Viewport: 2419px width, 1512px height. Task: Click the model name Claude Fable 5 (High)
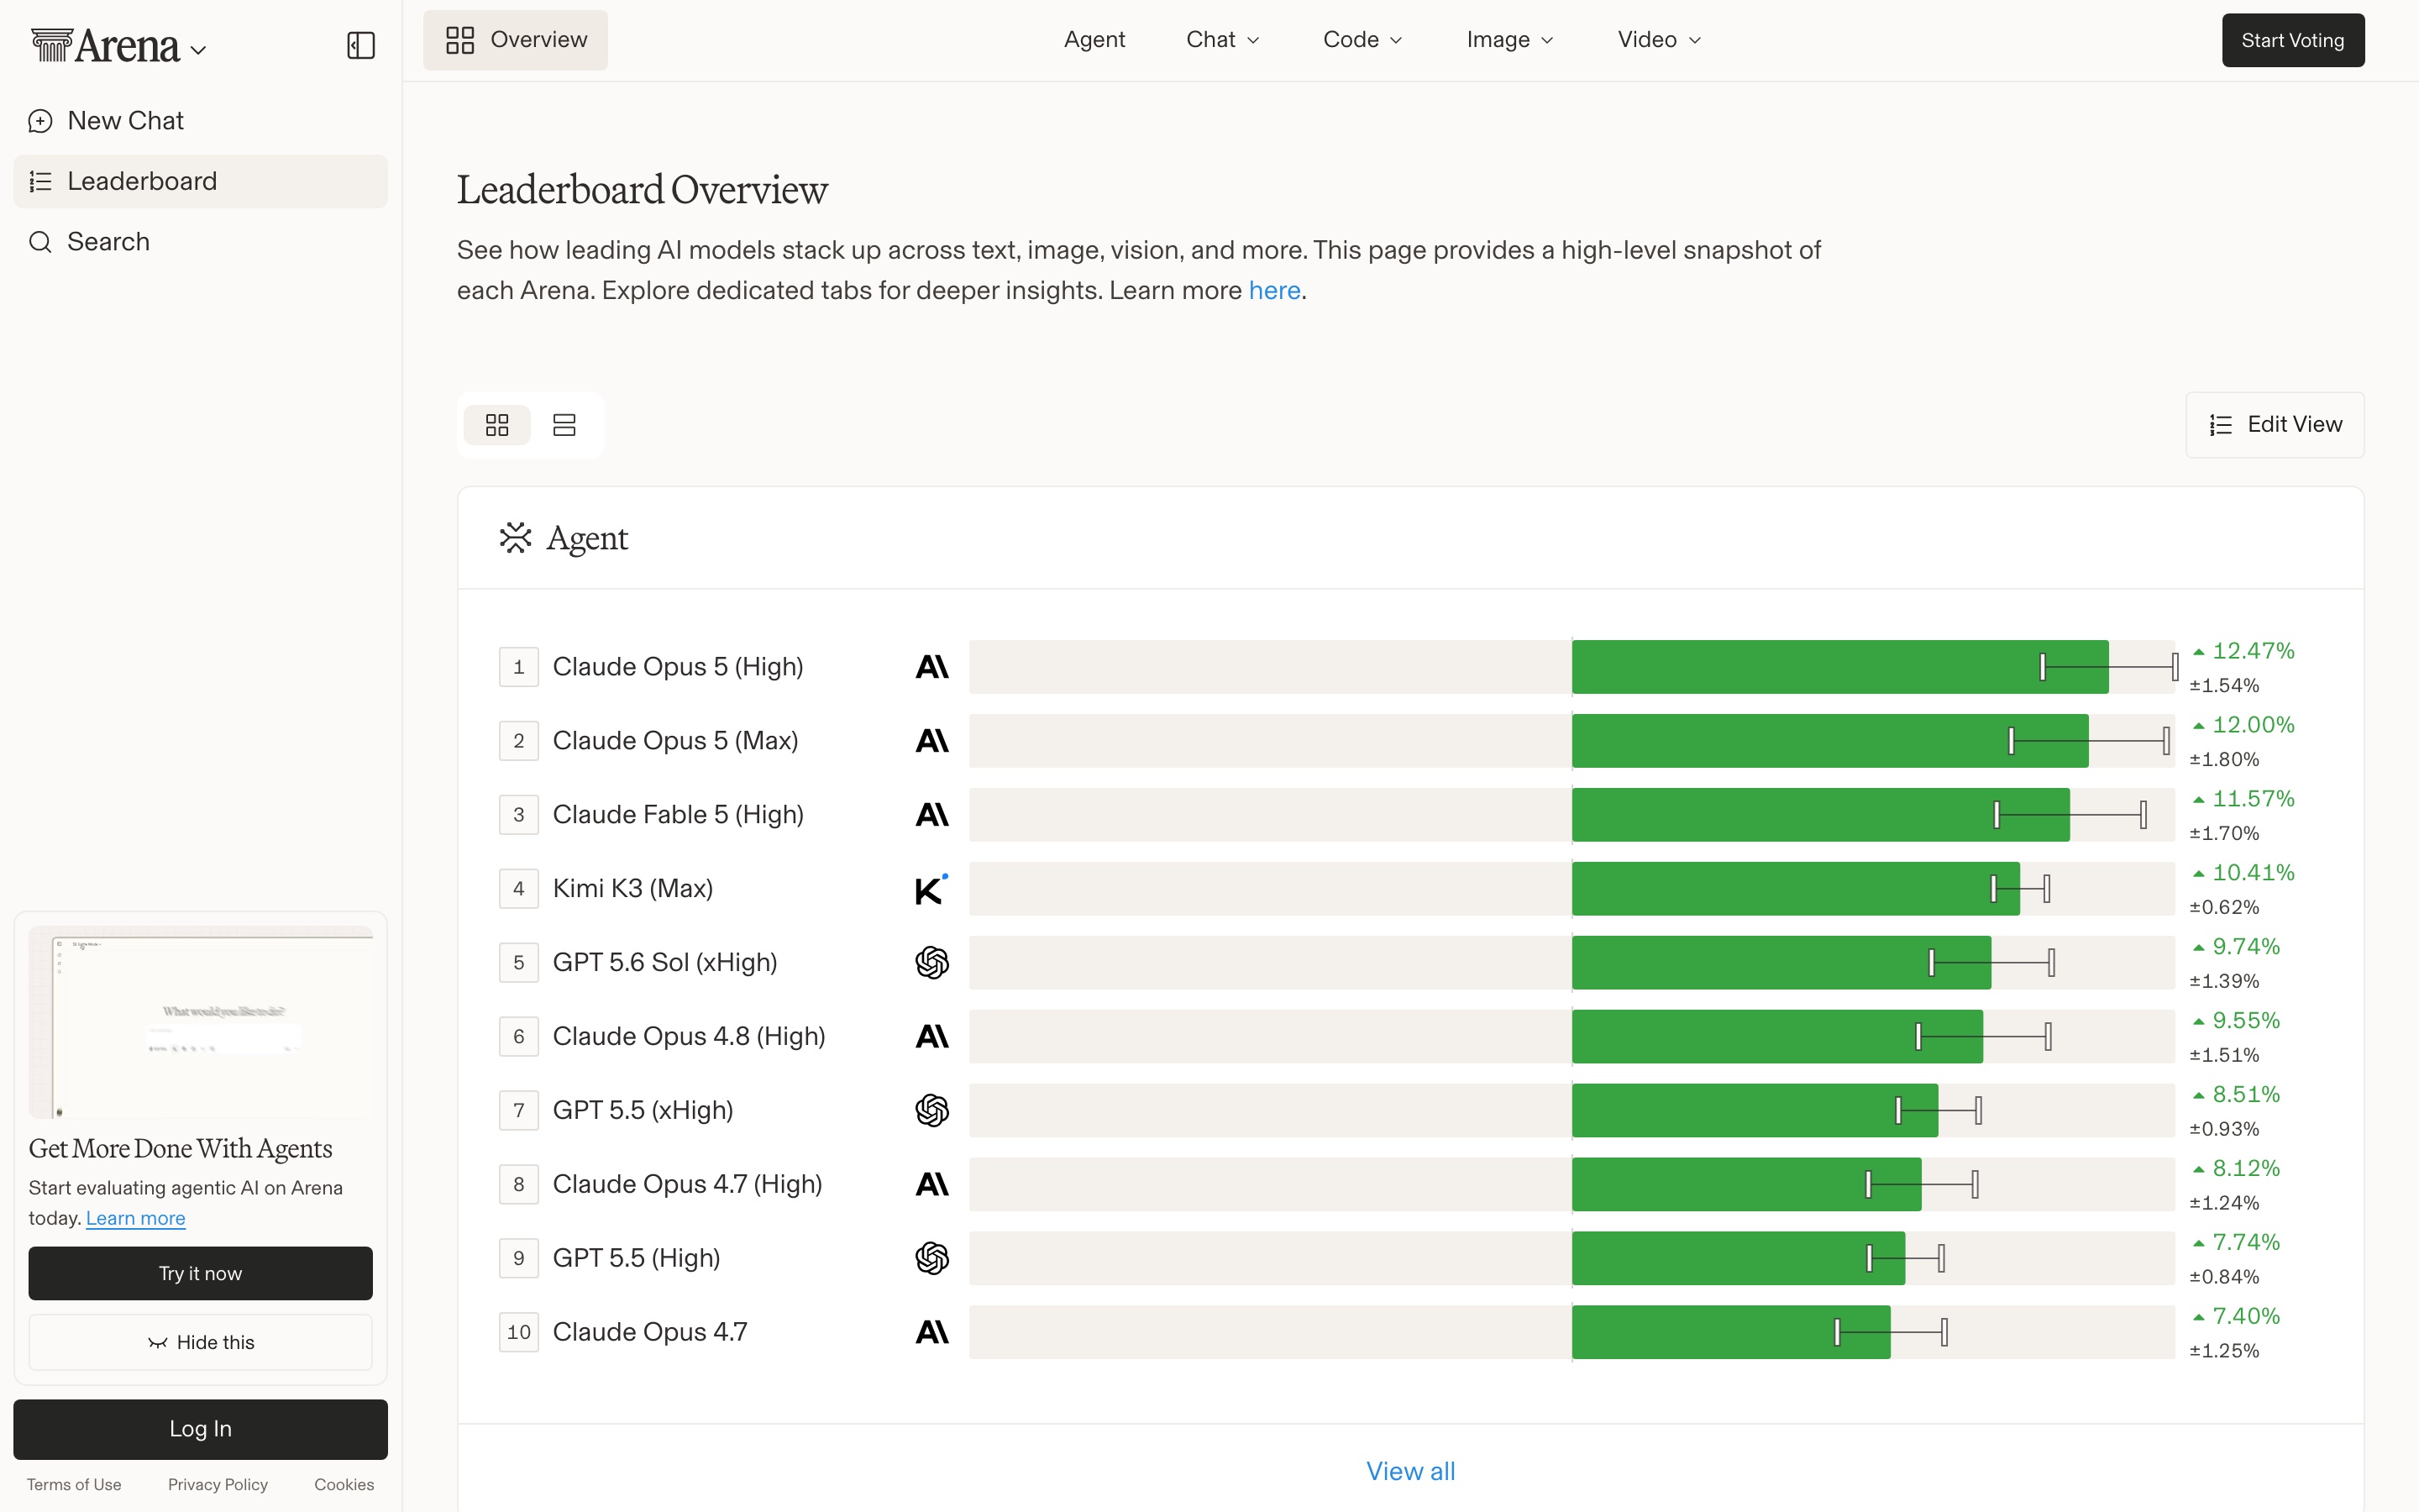(x=678, y=815)
